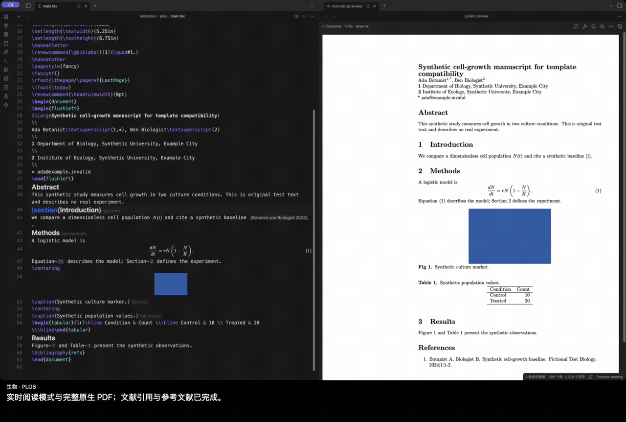The height and width of the screenshot is (422, 626).
Task: Open tab list dropdown in right pane
Action: 610,6
